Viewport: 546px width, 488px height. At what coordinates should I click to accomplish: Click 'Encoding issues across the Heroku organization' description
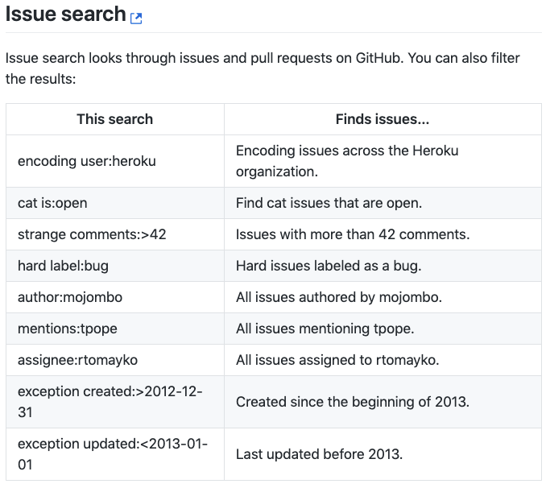click(x=347, y=161)
